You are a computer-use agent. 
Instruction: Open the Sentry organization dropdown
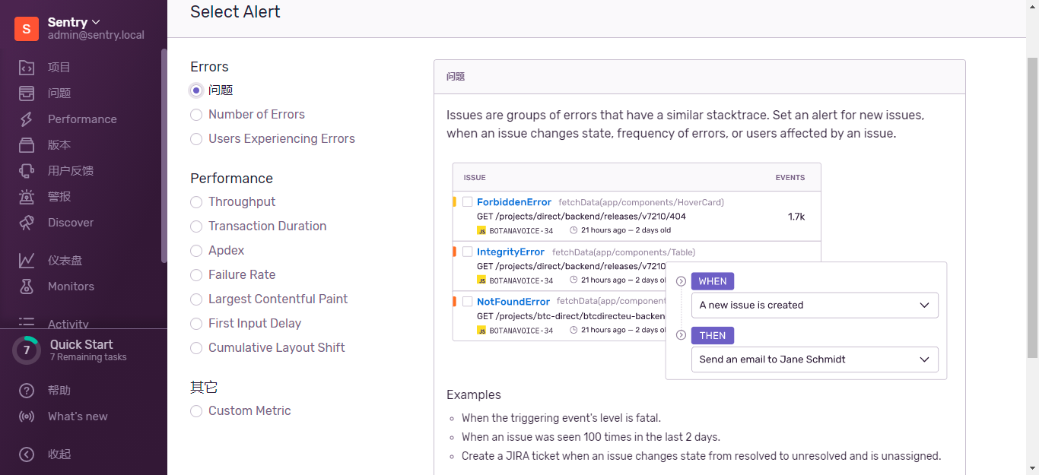tap(74, 22)
